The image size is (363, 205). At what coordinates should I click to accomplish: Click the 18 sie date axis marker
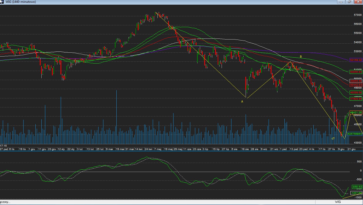coord(245,149)
